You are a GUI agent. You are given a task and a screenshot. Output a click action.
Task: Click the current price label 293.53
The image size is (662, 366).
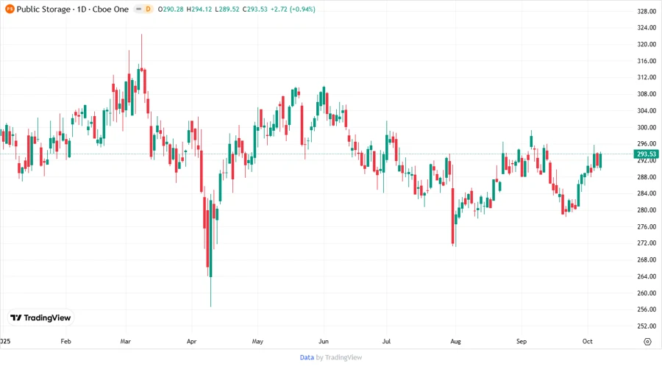(646, 154)
